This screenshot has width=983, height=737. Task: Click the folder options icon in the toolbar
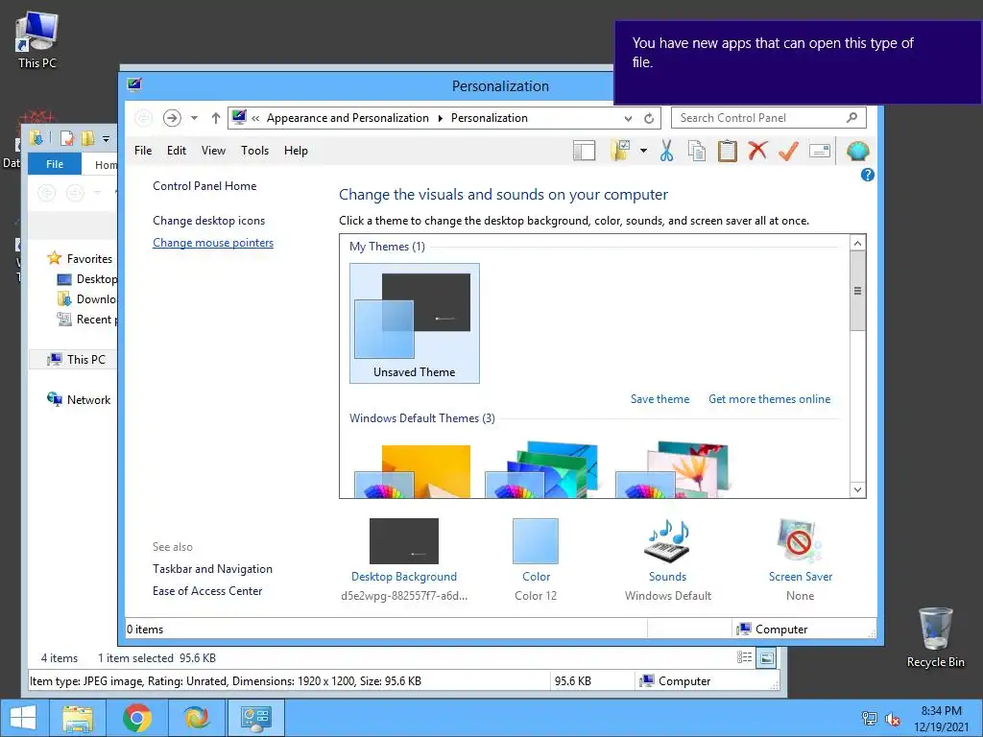(620, 151)
